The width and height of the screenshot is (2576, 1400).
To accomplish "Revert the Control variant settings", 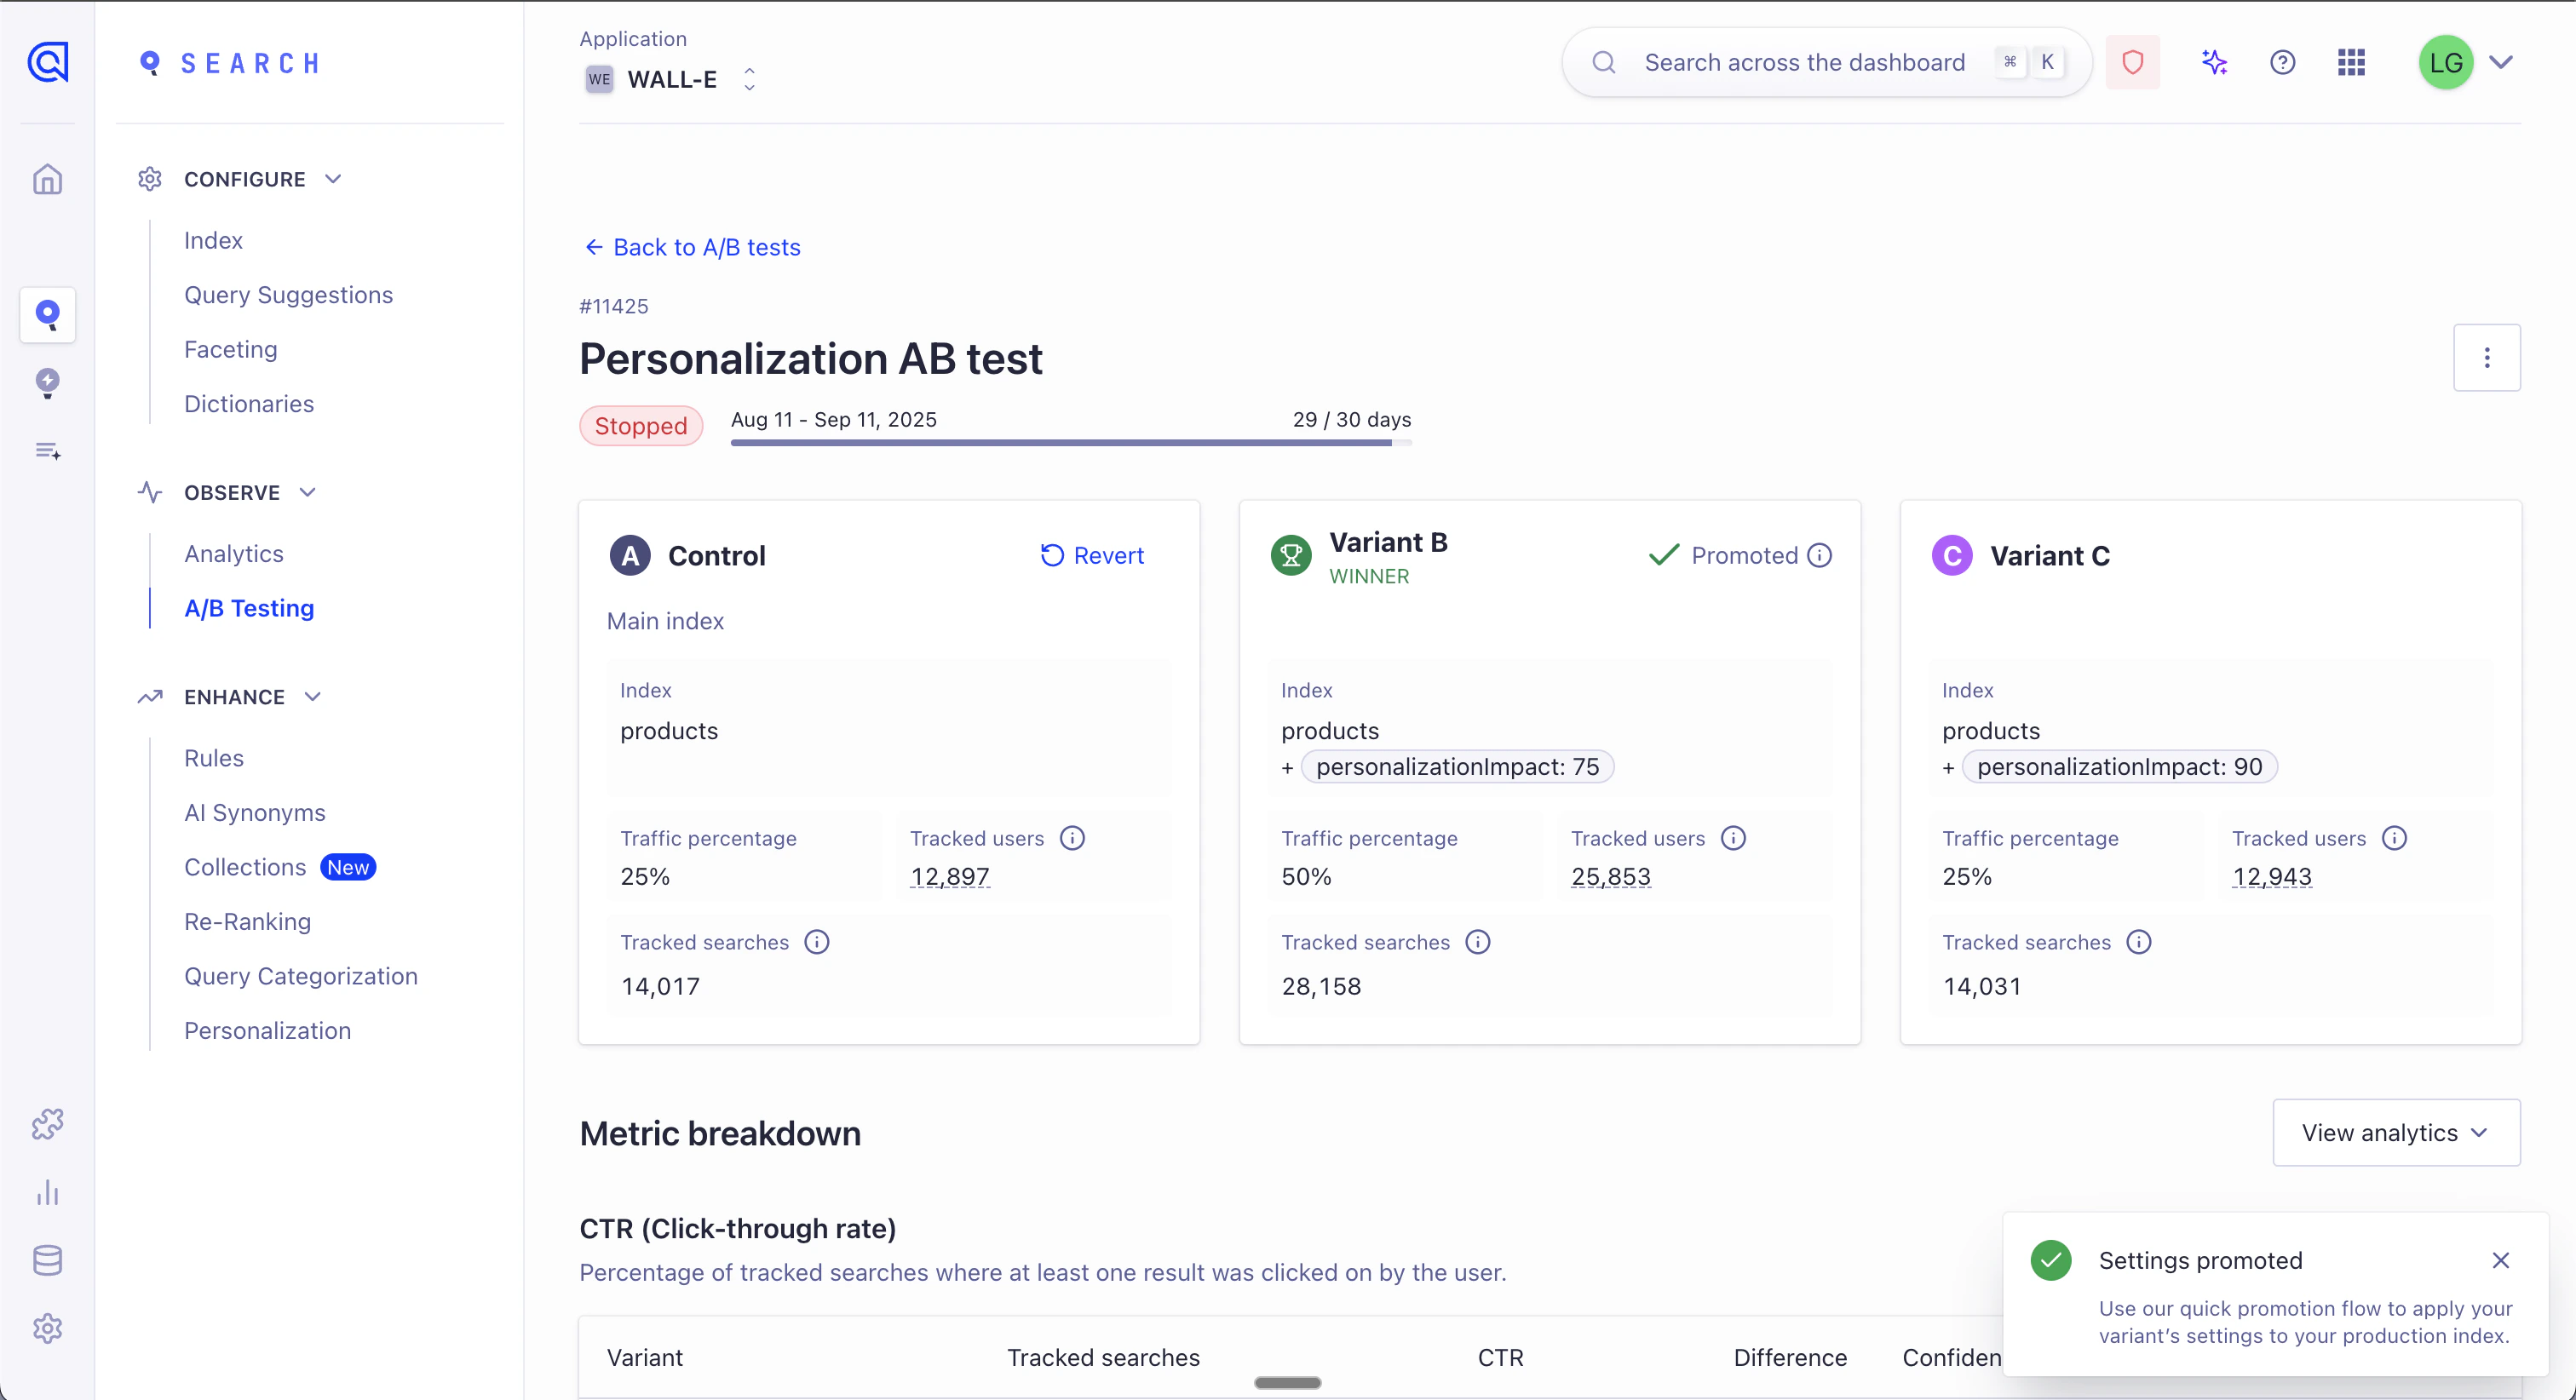I will (x=1092, y=555).
